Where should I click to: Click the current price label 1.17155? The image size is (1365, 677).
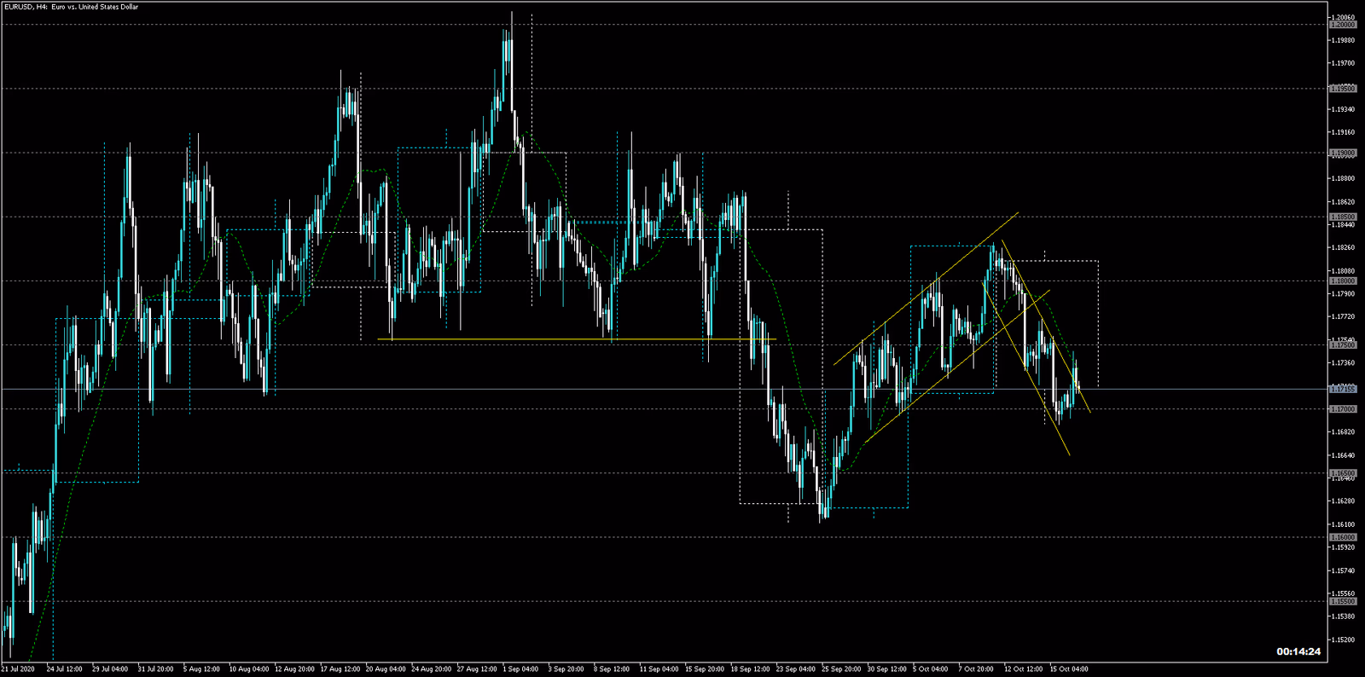(x=1343, y=389)
